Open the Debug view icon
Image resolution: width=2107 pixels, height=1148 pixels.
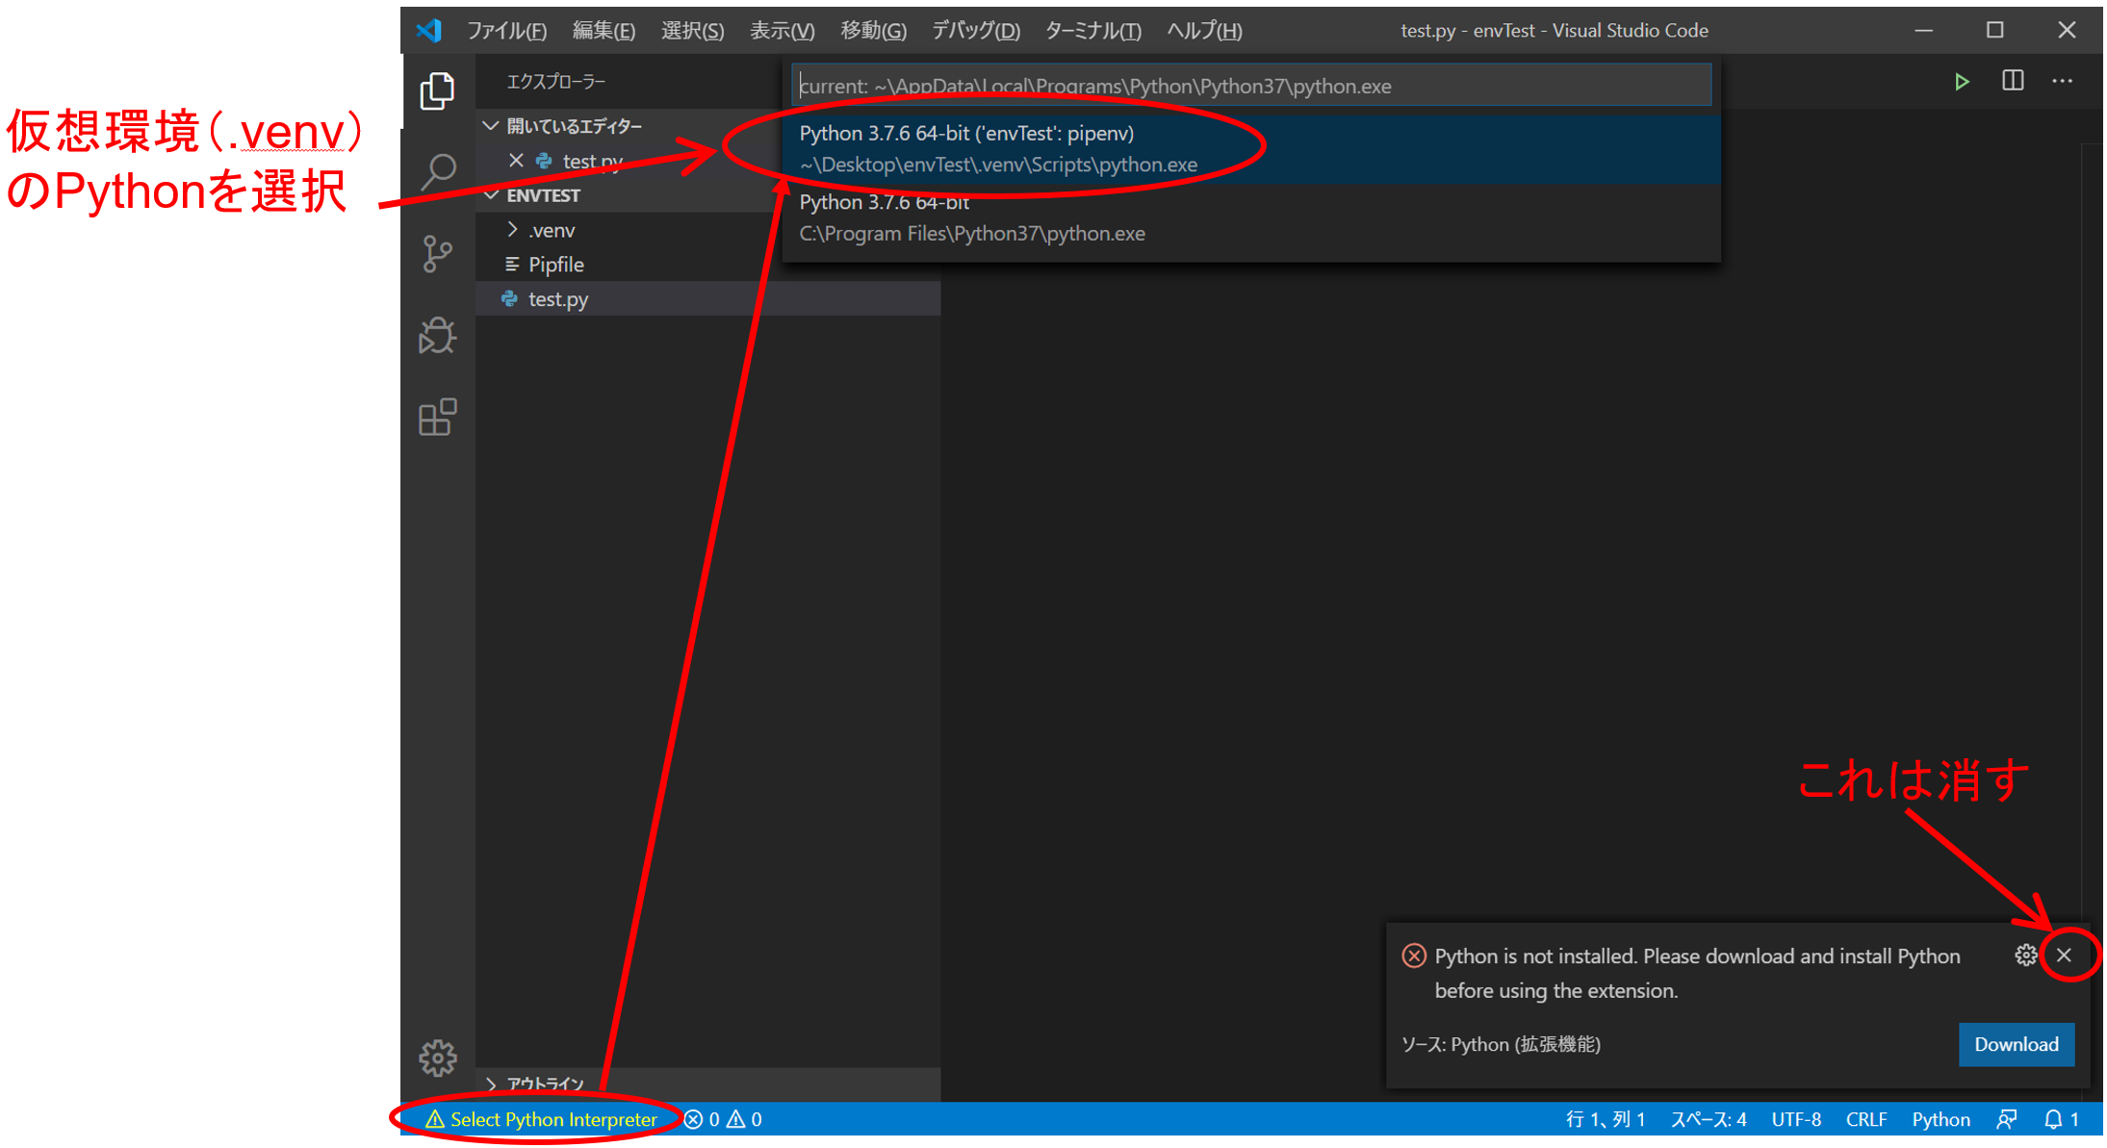coord(438,336)
